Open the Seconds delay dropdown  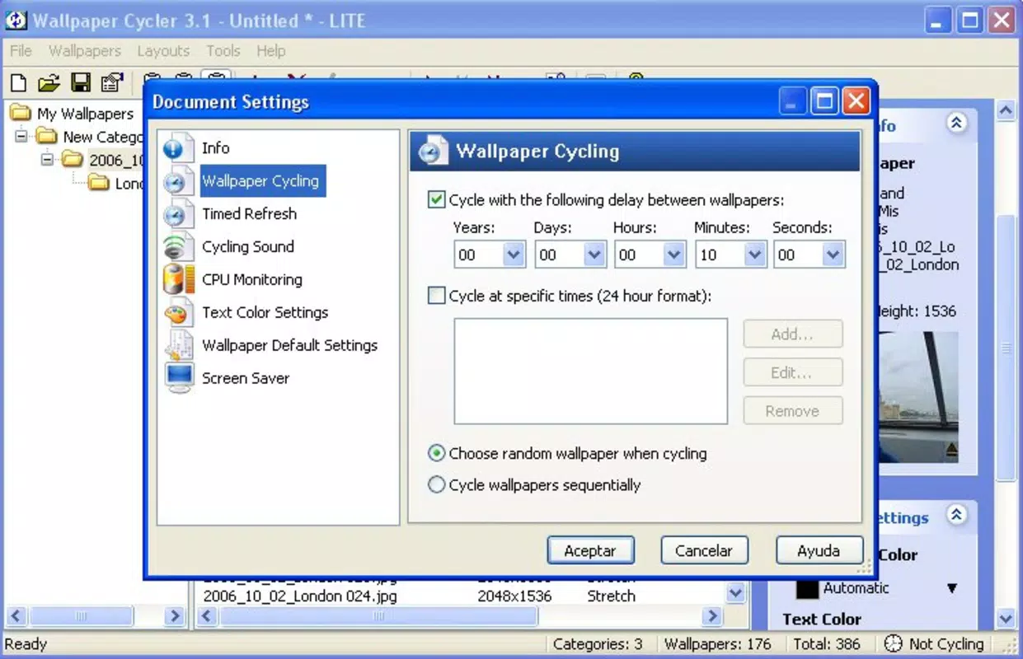[833, 255]
